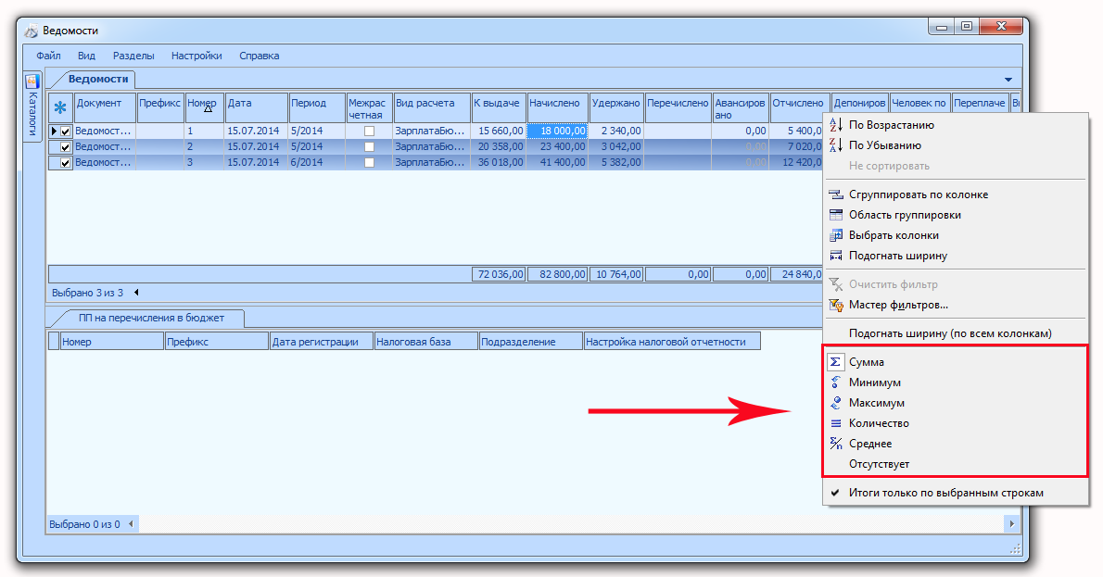Select cell 18 000,00 in Начислено
Image resolution: width=1103 pixels, height=577 pixels.
pyautogui.click(x=557, y=132)
